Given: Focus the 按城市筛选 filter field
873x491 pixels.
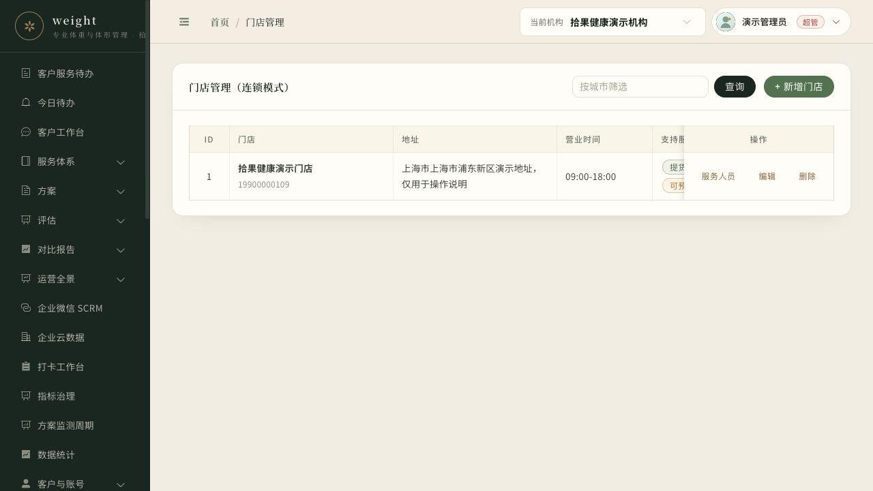Looking at the screenshot, I should point(640,87).
